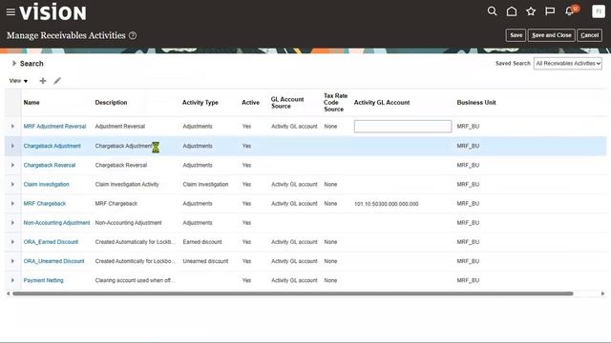
Task: Click the search magnifier icon
Action: [x=493, y=11]
